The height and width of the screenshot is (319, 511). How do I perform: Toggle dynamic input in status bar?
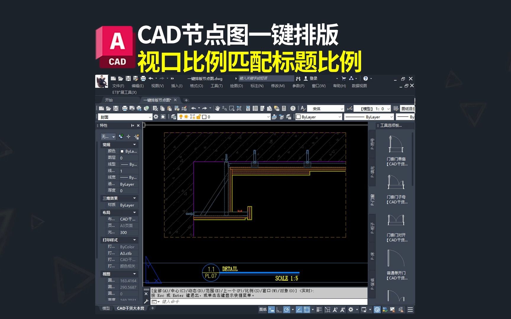pos(271,310)
